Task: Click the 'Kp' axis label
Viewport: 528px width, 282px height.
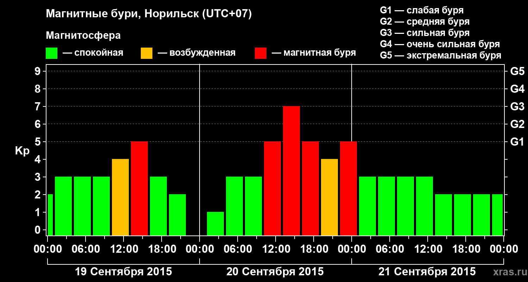Action: 22,151
